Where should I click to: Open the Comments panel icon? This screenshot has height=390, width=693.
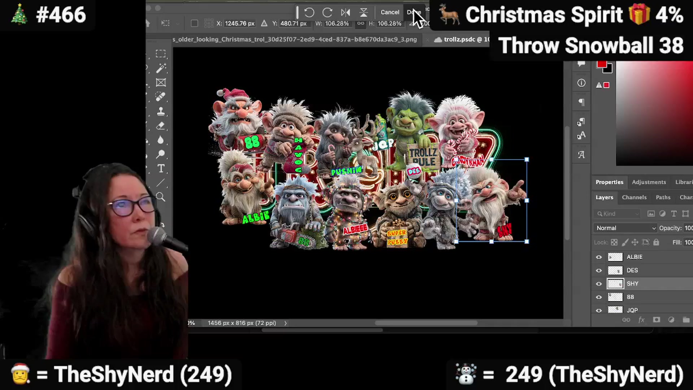[x=581, y=64]
